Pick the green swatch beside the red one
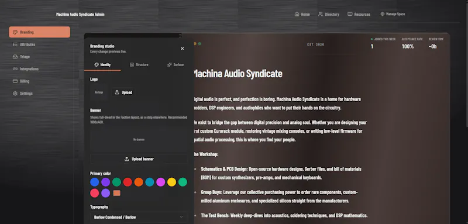 pyautogui.click(x=116, y=182)
